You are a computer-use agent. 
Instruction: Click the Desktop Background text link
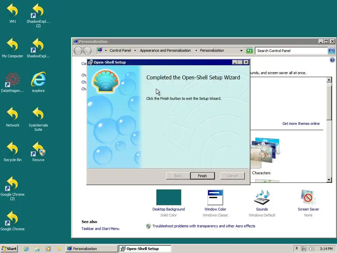(168, 209)
